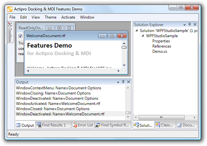
Task: Maximize the ReadOnlyDocument MDI window
Action: [x=59, y=28]
